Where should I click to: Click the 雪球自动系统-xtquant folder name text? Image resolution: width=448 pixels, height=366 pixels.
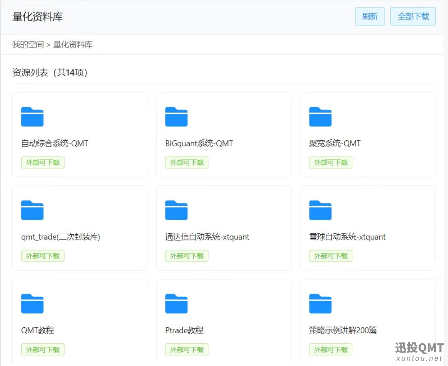[x=347, y=237]
